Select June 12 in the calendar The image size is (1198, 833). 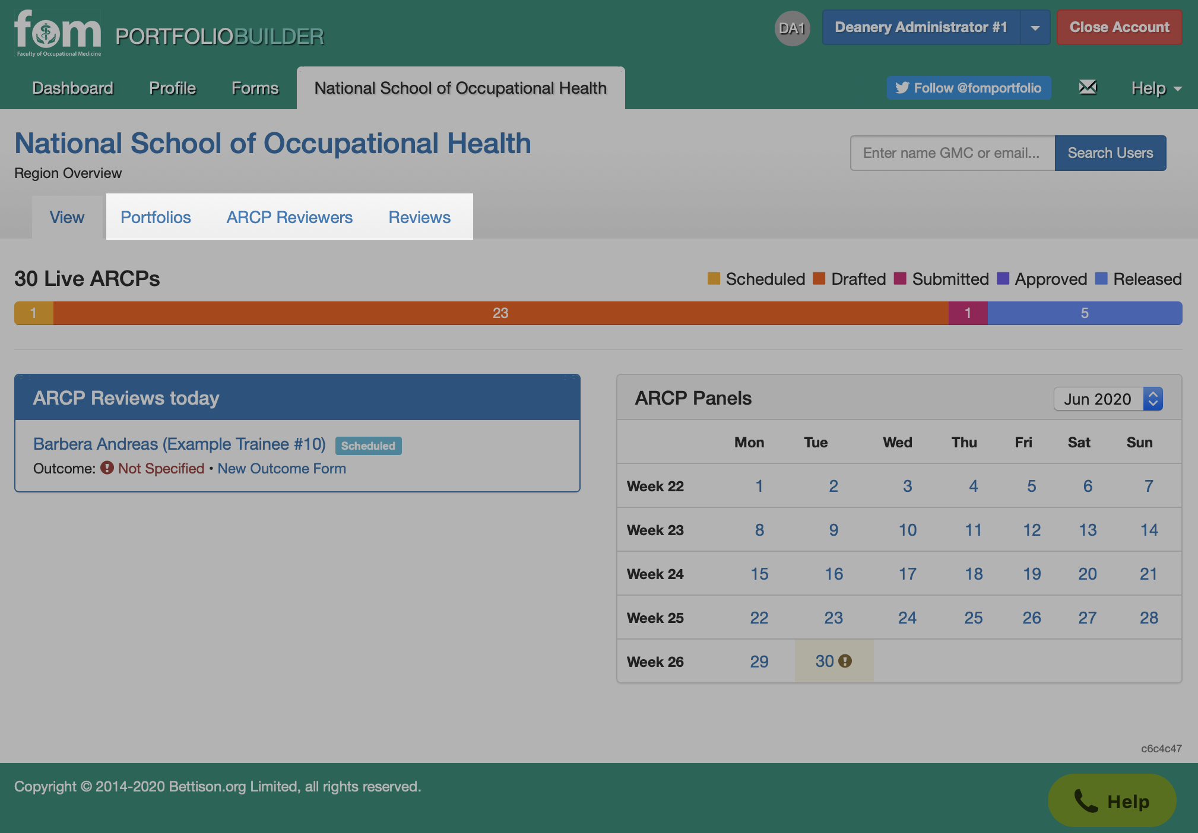pyautogui.click(x=1032, y=530)
